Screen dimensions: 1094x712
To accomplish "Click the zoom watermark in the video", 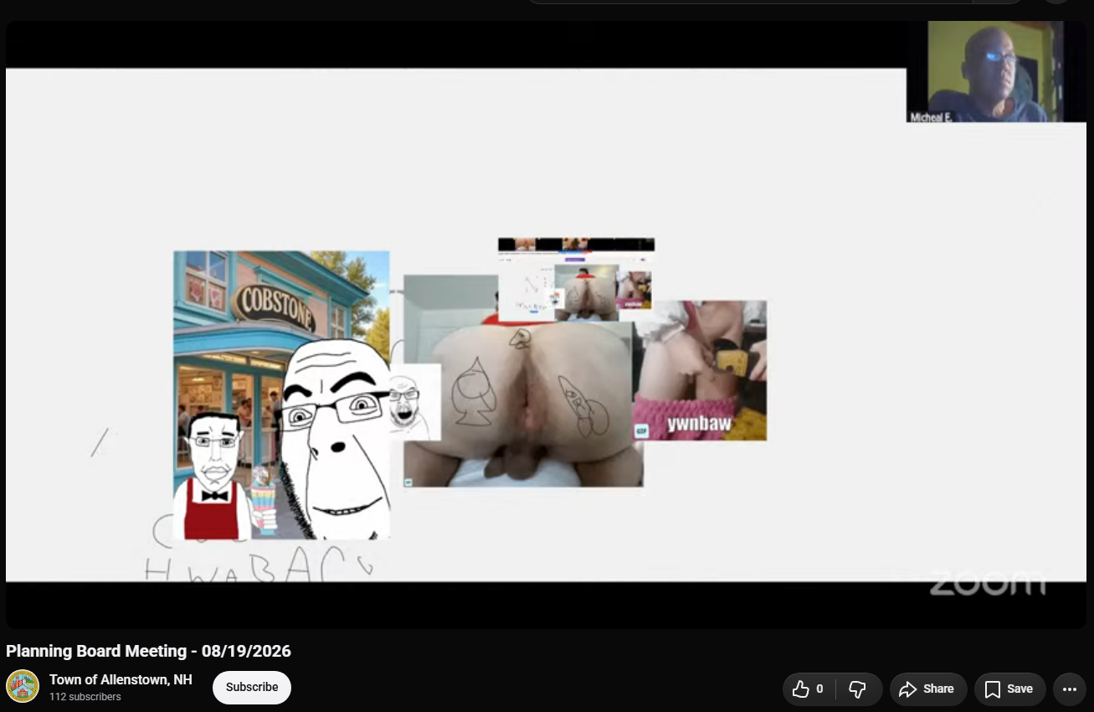I will coord(987,583).
